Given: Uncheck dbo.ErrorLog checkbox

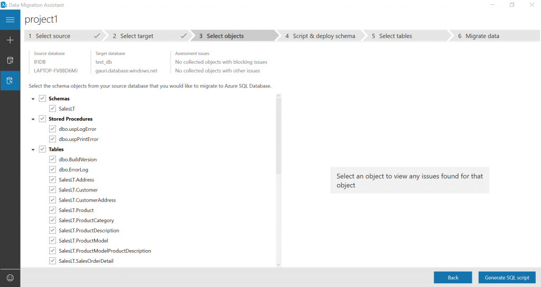Looking at the screenshot, I should point(52,169).
